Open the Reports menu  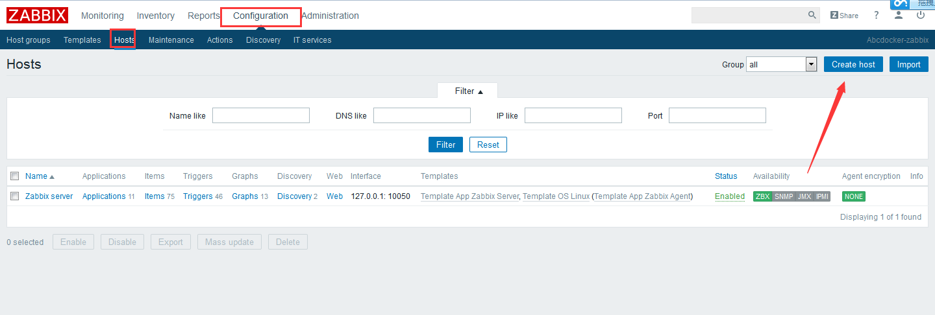click(x=204, y=16)
